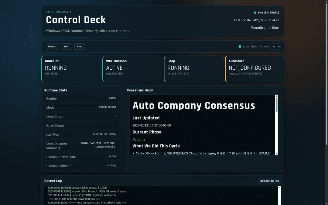This screenshot has height=205, width=328.
Task: Click the 'Current Phase' heading
Action: coord(147,132)
